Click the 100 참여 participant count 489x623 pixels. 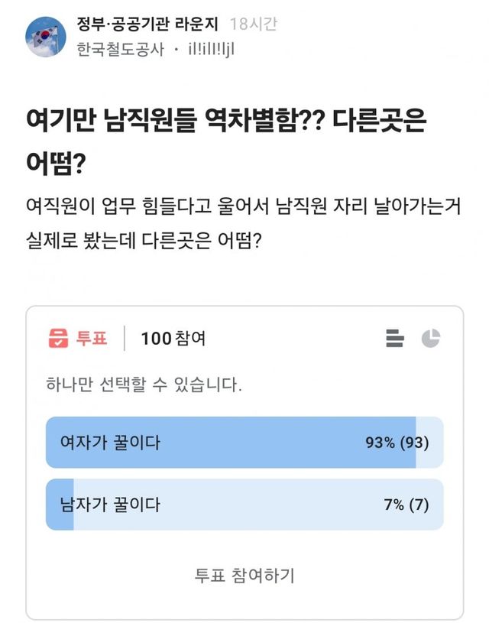click(x=173, y=338)
